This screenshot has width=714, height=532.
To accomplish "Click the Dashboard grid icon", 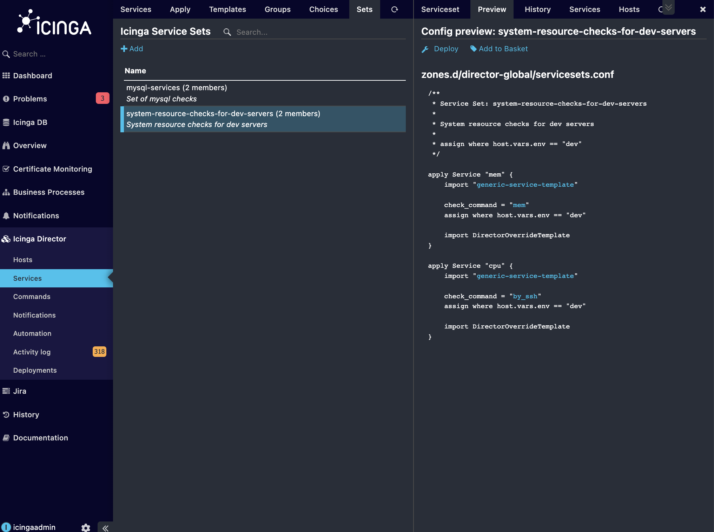I will (6, 75).
